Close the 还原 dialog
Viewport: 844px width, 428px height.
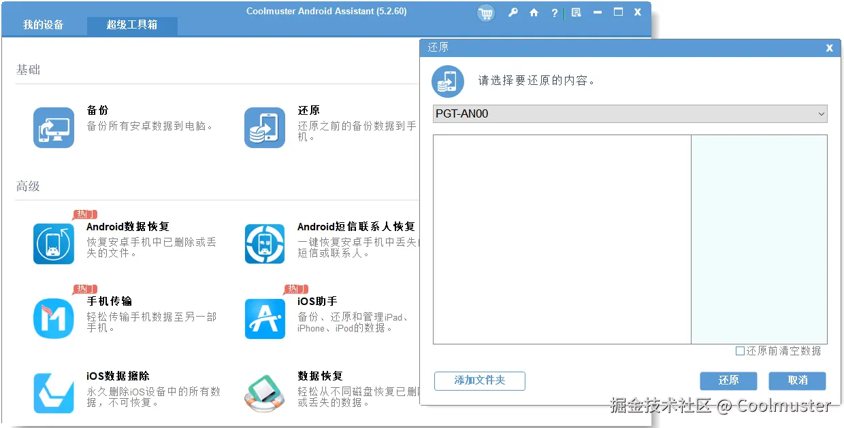[x=830, y=48]
